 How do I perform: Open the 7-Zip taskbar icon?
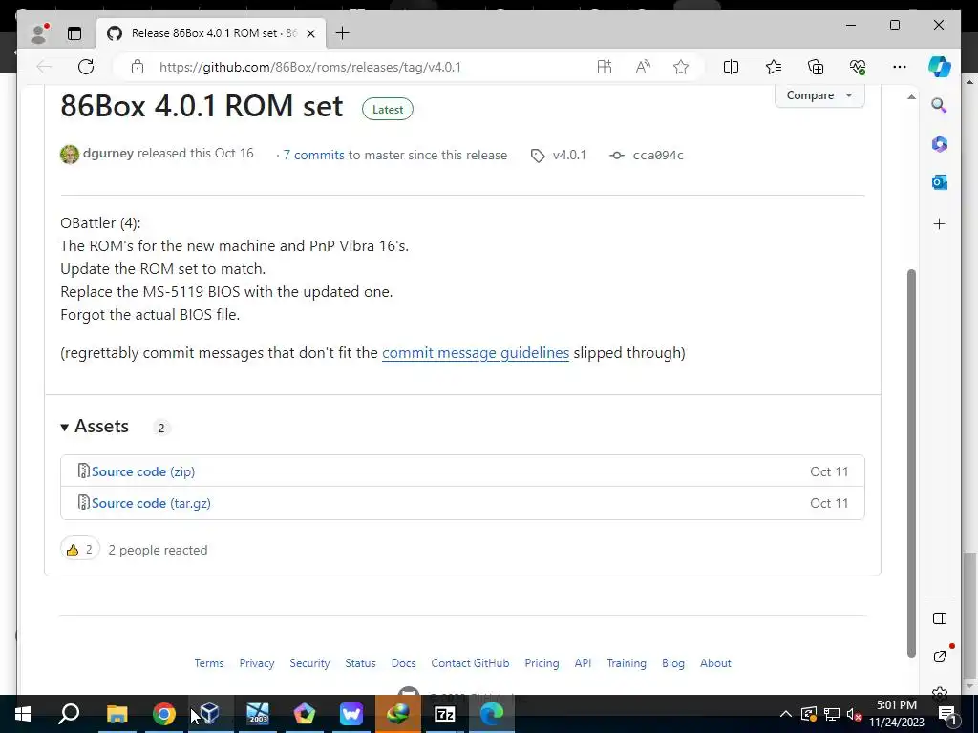[444, 714]
